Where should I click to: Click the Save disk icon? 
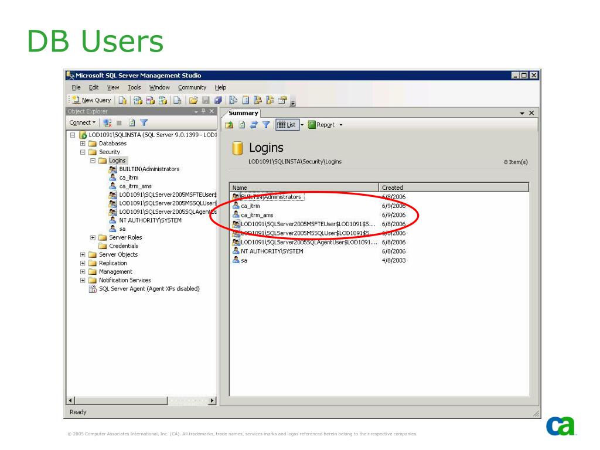tap(206, 100)
